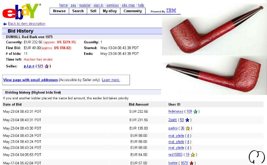Open mat_pfeife link in 08:43:24 first row
The height and width of the screenshot is (165, 267).
[176, 136]
